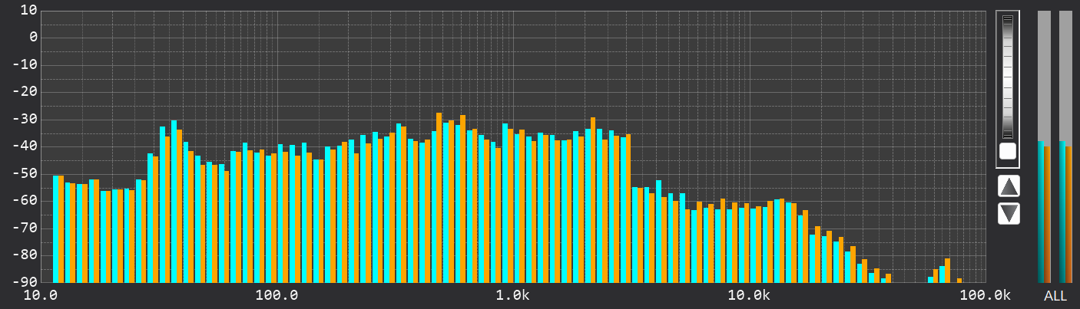The image size is (1080, 309).
Task: Click the up arrow button
Action: coord(1009,186)
